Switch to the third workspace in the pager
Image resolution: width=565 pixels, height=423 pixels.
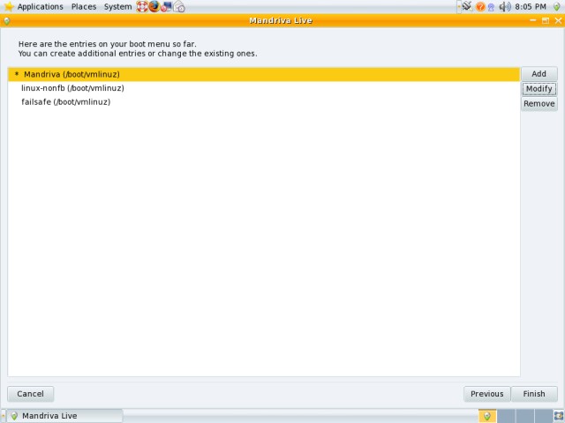pyautogui.click(x=524, y=416)
